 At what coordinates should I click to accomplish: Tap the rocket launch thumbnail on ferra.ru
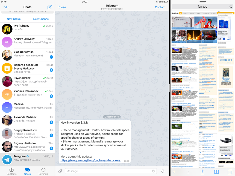tap(194, 36)
